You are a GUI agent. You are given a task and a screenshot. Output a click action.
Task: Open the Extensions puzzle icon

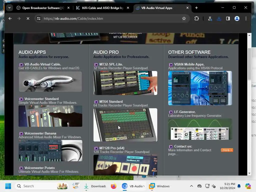(x=196, y=18)
